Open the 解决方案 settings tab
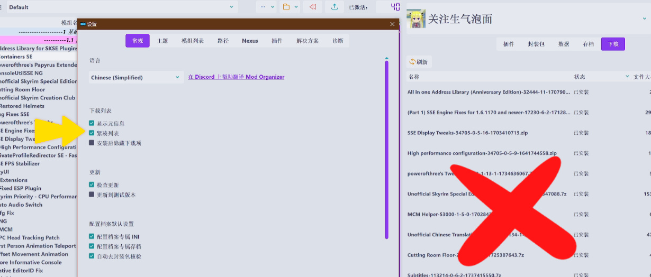 (308, 41)
